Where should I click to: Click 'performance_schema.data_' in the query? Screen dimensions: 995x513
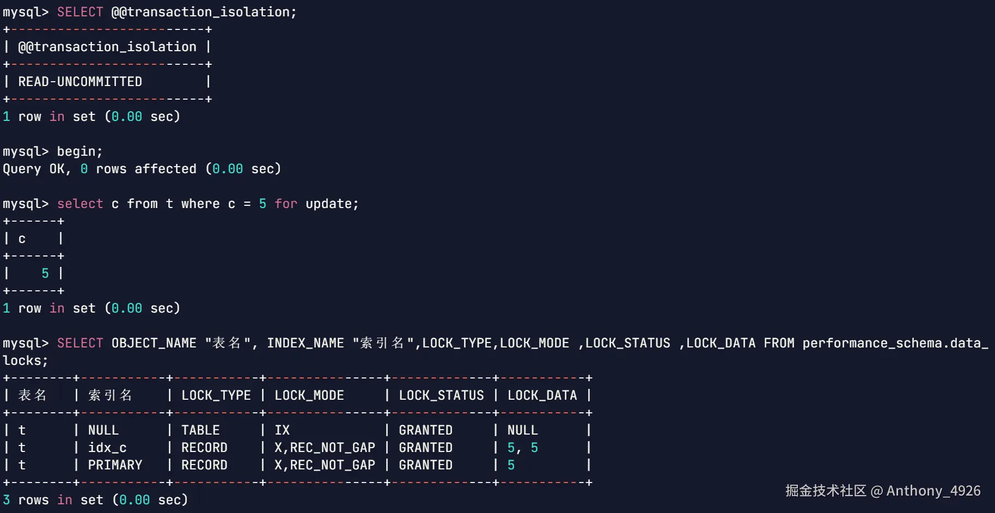pos(895,343)
